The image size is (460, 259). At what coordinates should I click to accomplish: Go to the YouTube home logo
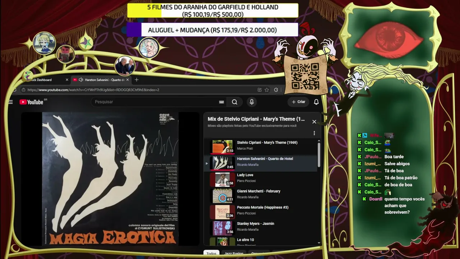[31, 102]
